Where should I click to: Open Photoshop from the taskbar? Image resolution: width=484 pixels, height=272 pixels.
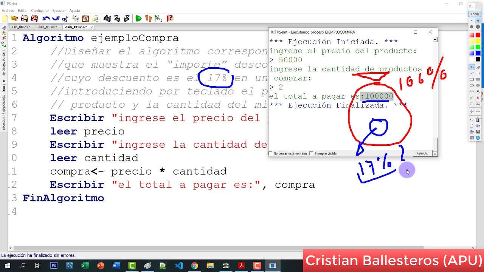tap(54, 266)
